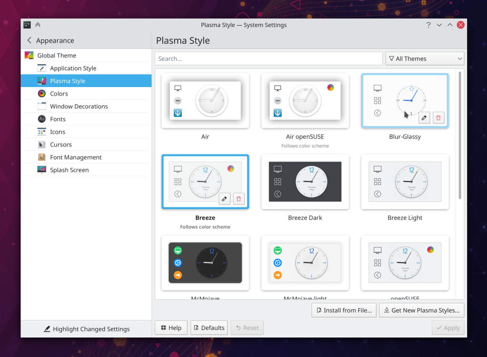
Task: Go back using the Appearance arrow
Action: click(x=29, y=41)
